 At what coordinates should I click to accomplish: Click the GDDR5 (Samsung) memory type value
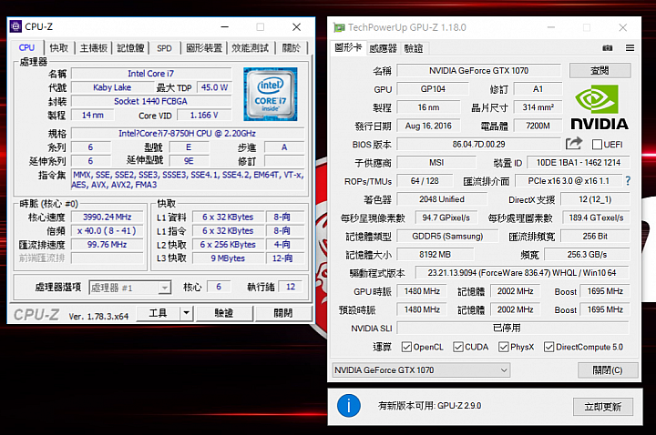[447, 236]
